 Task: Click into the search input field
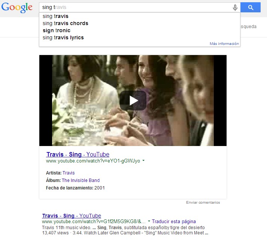[136, 7]
